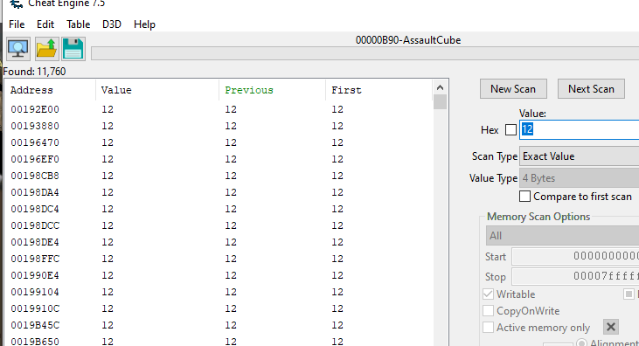Sort results by First column header

[379, 90]
